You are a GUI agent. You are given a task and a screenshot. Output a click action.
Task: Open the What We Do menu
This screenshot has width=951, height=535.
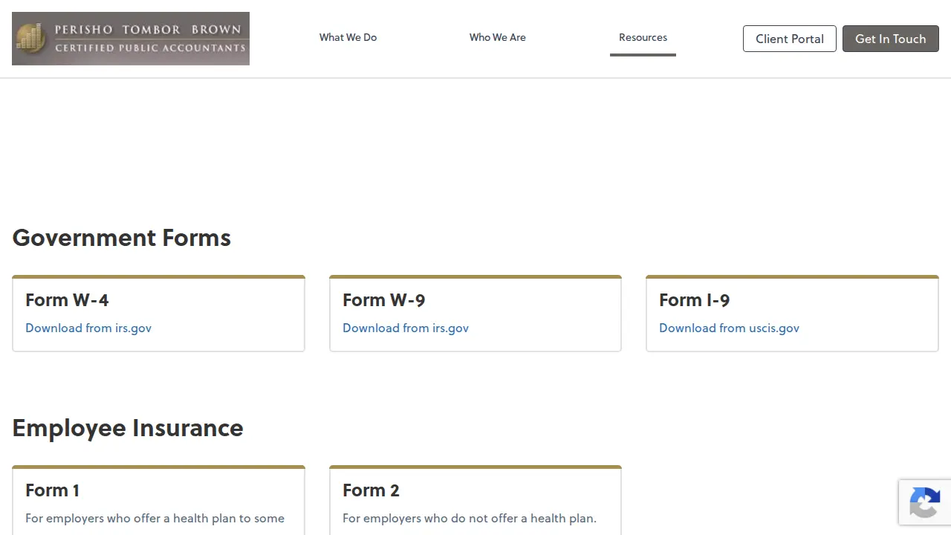point(348,37)
